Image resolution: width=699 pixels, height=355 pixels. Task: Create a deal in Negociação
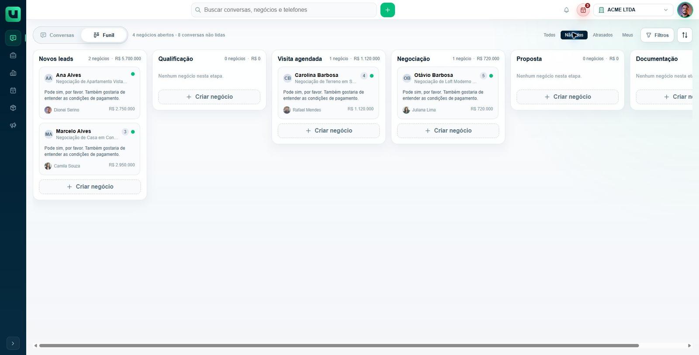coord(448,131)
